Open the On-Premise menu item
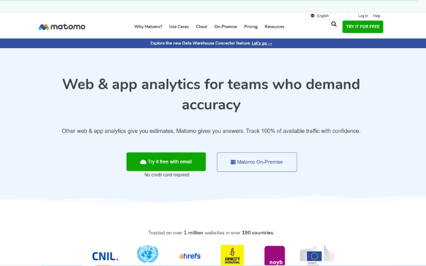 coord(225,27)
